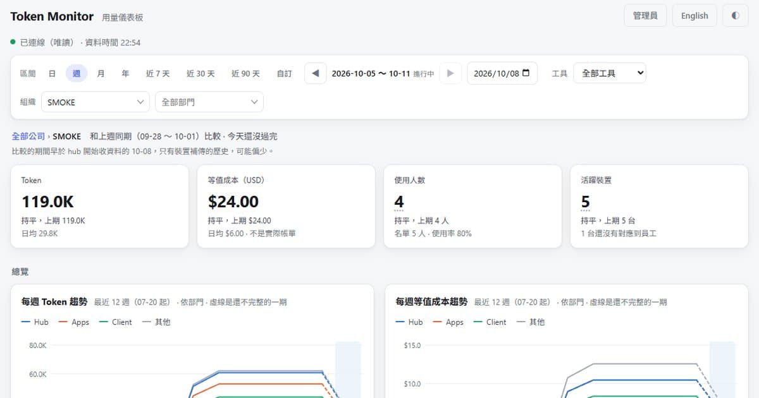The height and width of the screenshot is (398, 759).
Task: Select the 年 range option
Action: 125,73
